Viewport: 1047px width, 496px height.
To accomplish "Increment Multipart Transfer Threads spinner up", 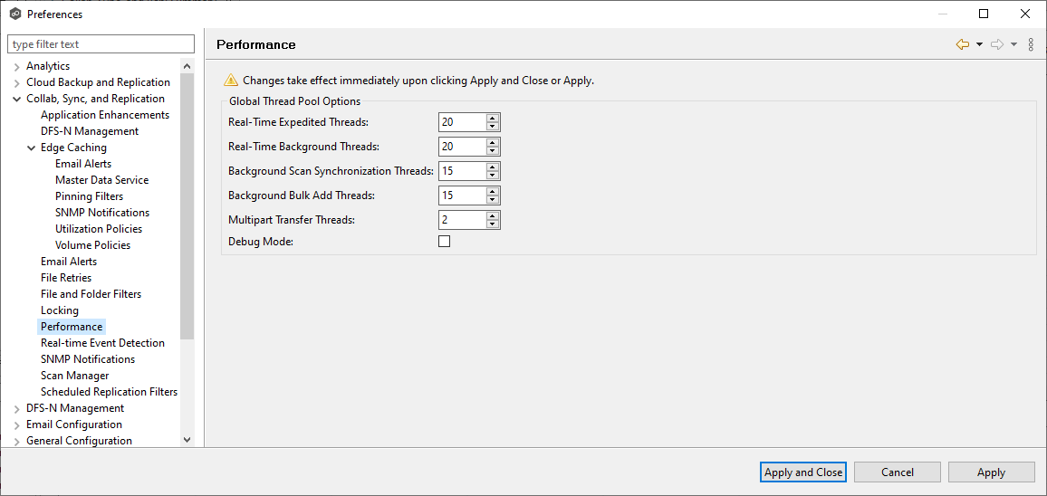I will click(x=492, y=215).
